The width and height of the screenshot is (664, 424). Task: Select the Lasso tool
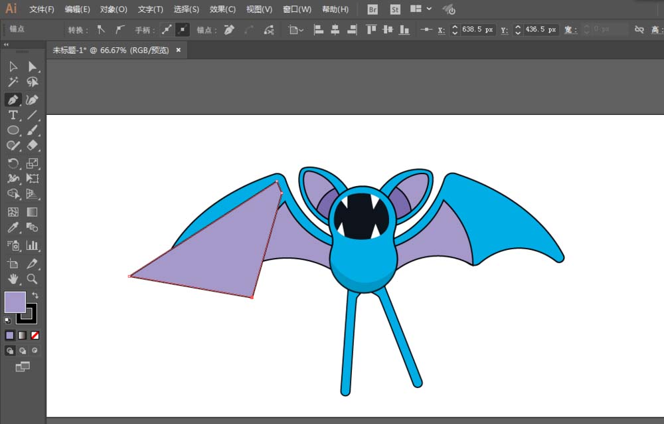pyautogui.click(x=32, y=81)
